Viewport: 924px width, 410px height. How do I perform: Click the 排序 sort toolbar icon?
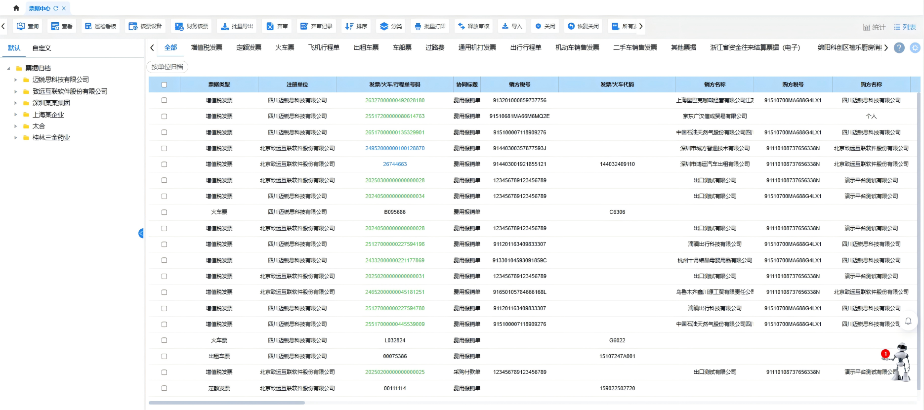click(x=349, y=26)
